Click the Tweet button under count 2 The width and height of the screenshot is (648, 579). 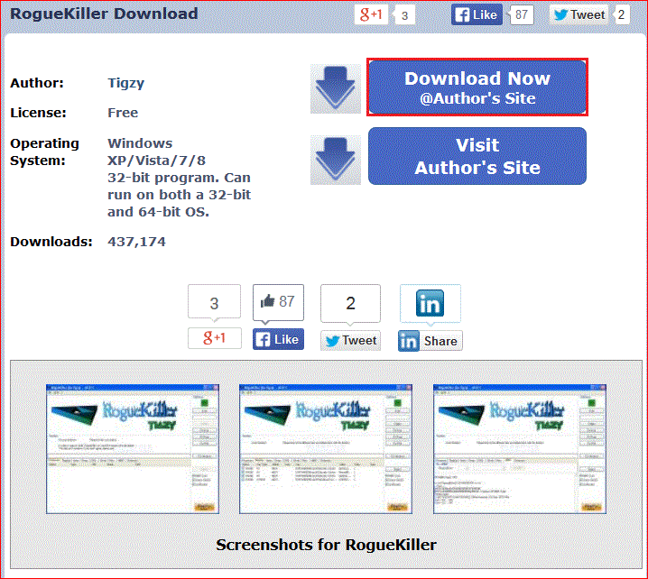350,340
